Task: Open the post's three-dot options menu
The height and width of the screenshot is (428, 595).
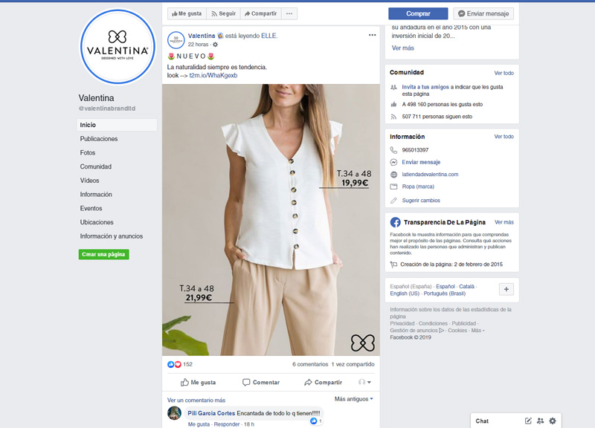Action: pyautogui.click(x=372, y=35)
